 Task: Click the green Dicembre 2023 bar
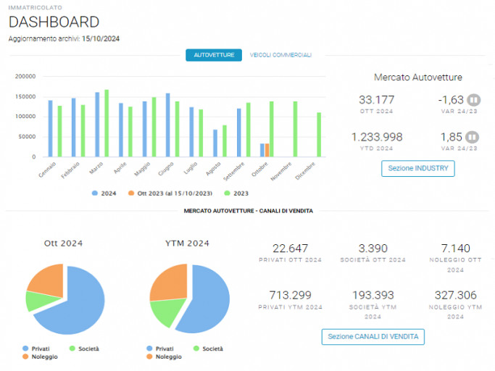coord(319,135)
